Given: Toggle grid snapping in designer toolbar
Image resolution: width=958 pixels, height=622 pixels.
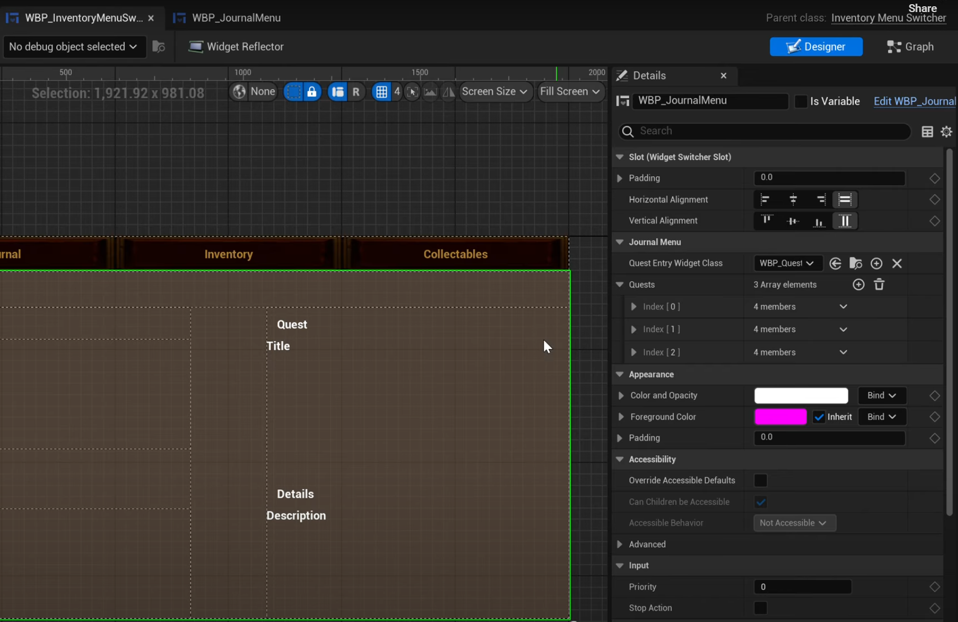Looking at the screenshot, I should (x=381, y=92).
